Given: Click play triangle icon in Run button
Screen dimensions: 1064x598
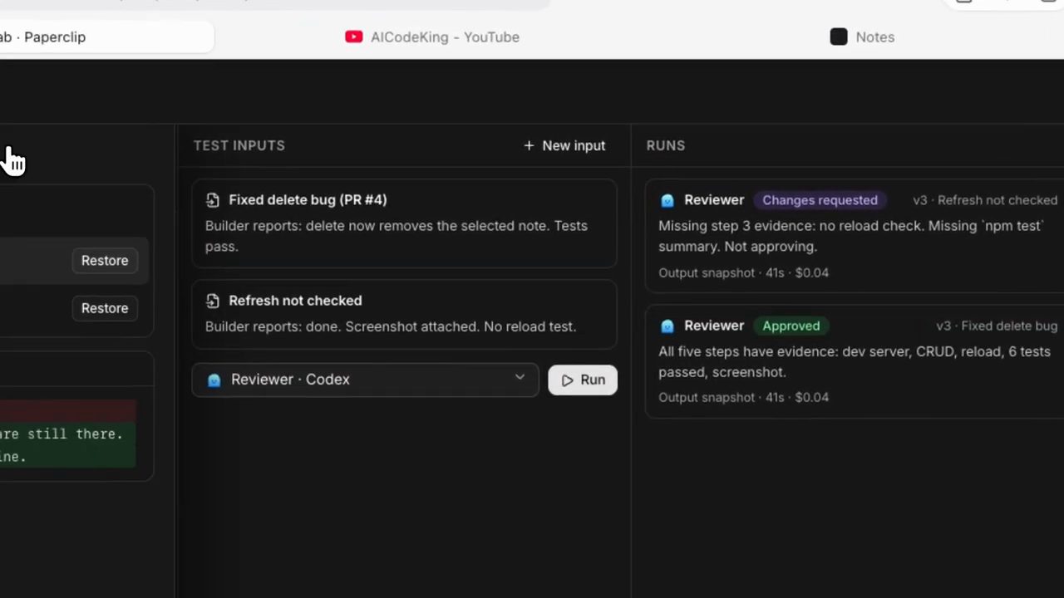Looking at the screenshot, I should coord(567,380).
